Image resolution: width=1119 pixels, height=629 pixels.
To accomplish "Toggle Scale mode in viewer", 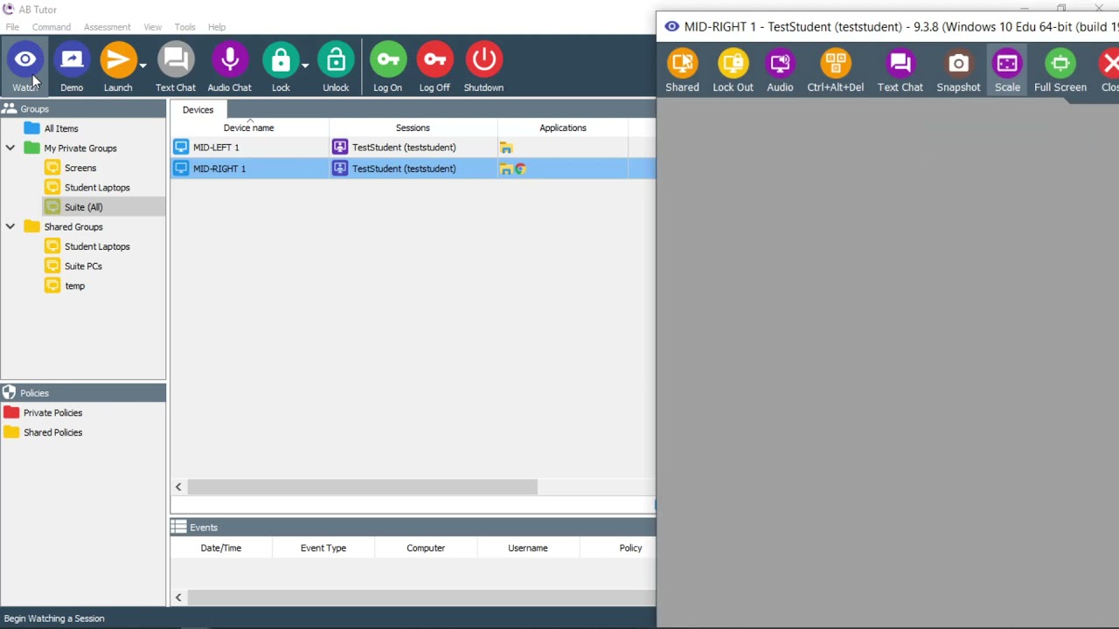I will (x=1007, y=71).
